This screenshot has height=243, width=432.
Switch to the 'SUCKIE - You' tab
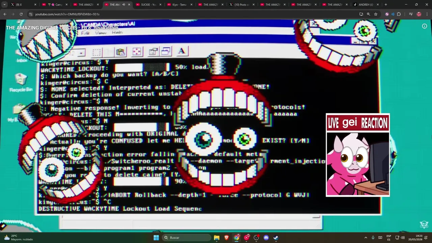click(x=149, y=5)
